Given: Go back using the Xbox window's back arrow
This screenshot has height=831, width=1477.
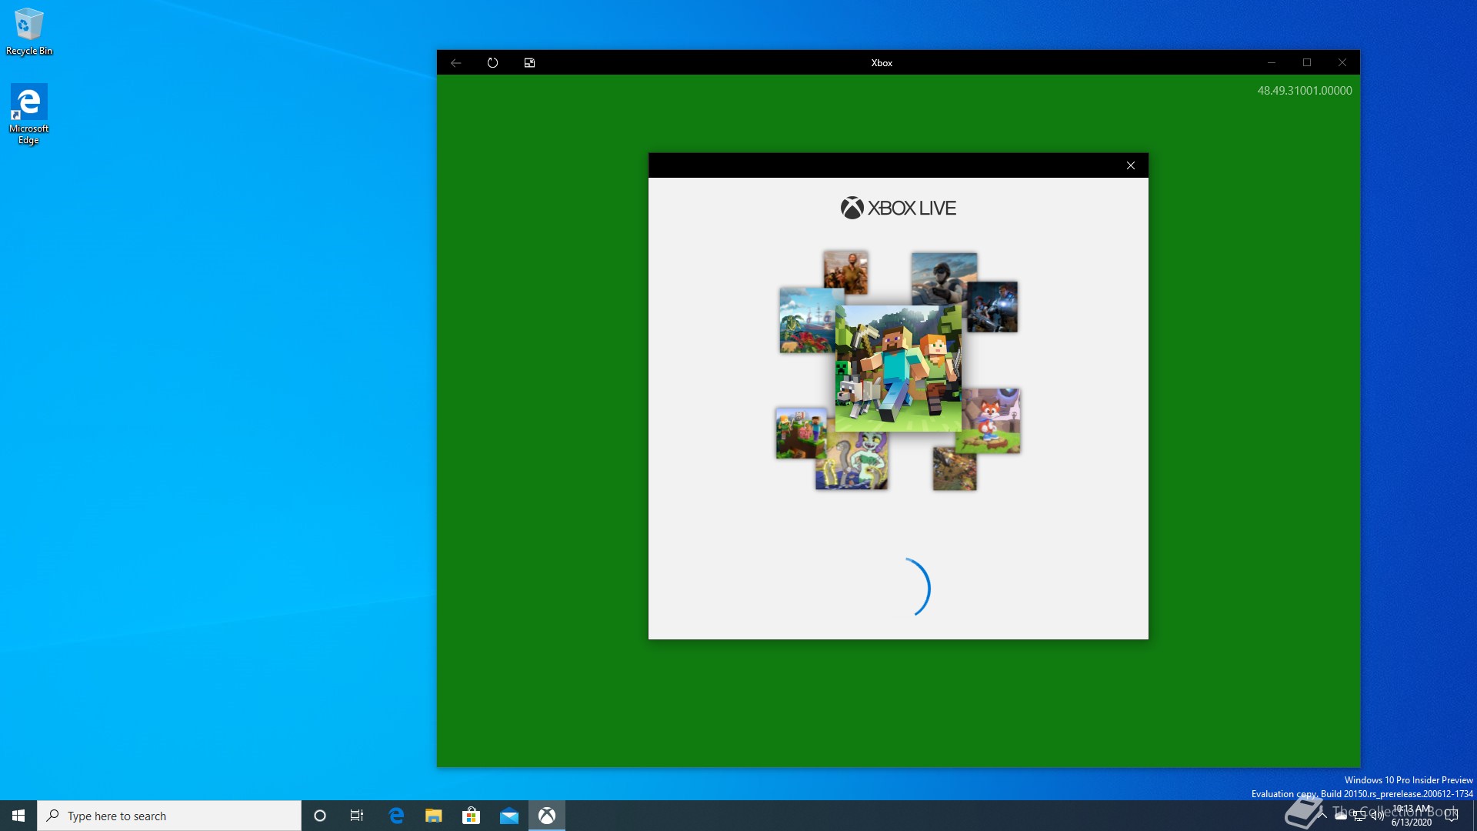Looking at the screenshot, I should tap(456, 63).
